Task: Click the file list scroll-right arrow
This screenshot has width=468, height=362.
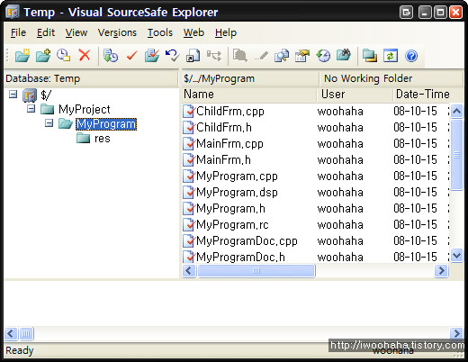Action: 441,271
